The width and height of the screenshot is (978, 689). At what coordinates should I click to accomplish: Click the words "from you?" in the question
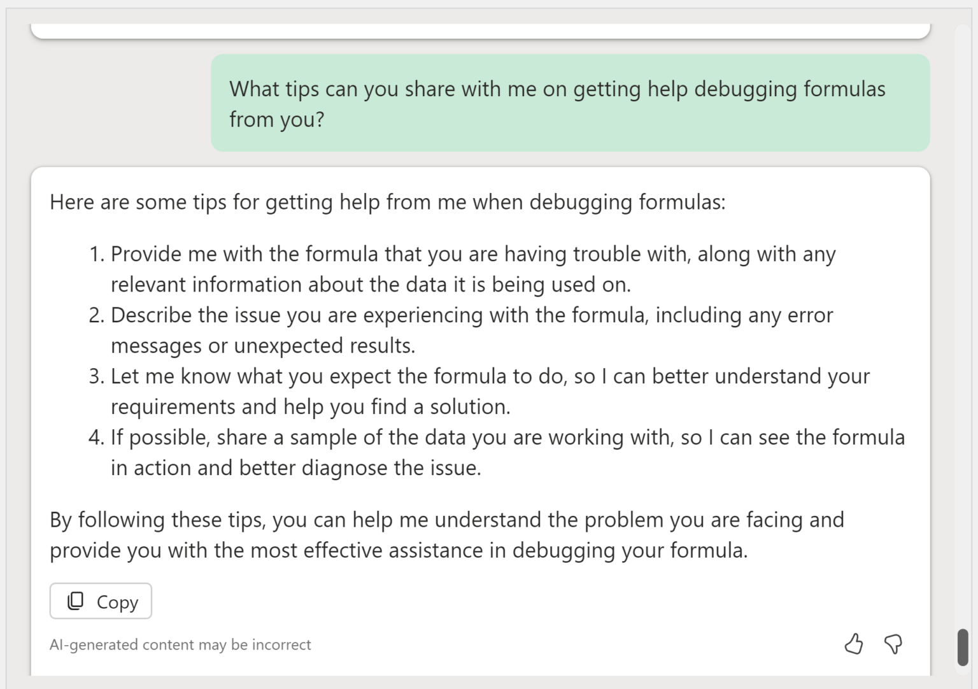pos(276,119)
